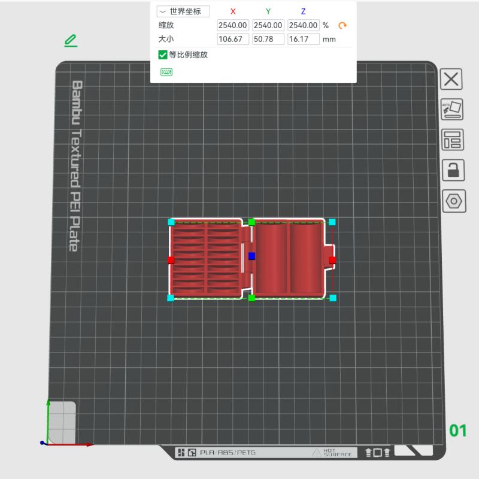Click the green Y-axis handle at top

click(251, 222)
